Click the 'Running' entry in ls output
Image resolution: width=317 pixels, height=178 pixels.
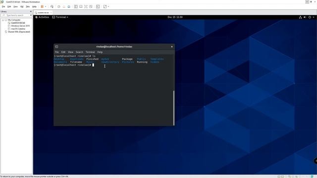[x=142, y=62]
